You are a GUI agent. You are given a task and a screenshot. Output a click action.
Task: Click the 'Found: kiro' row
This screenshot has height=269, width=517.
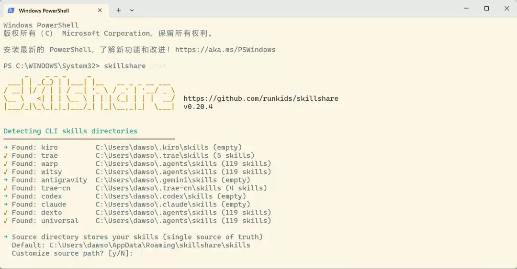pyautogui.click(x=123, y=147)
